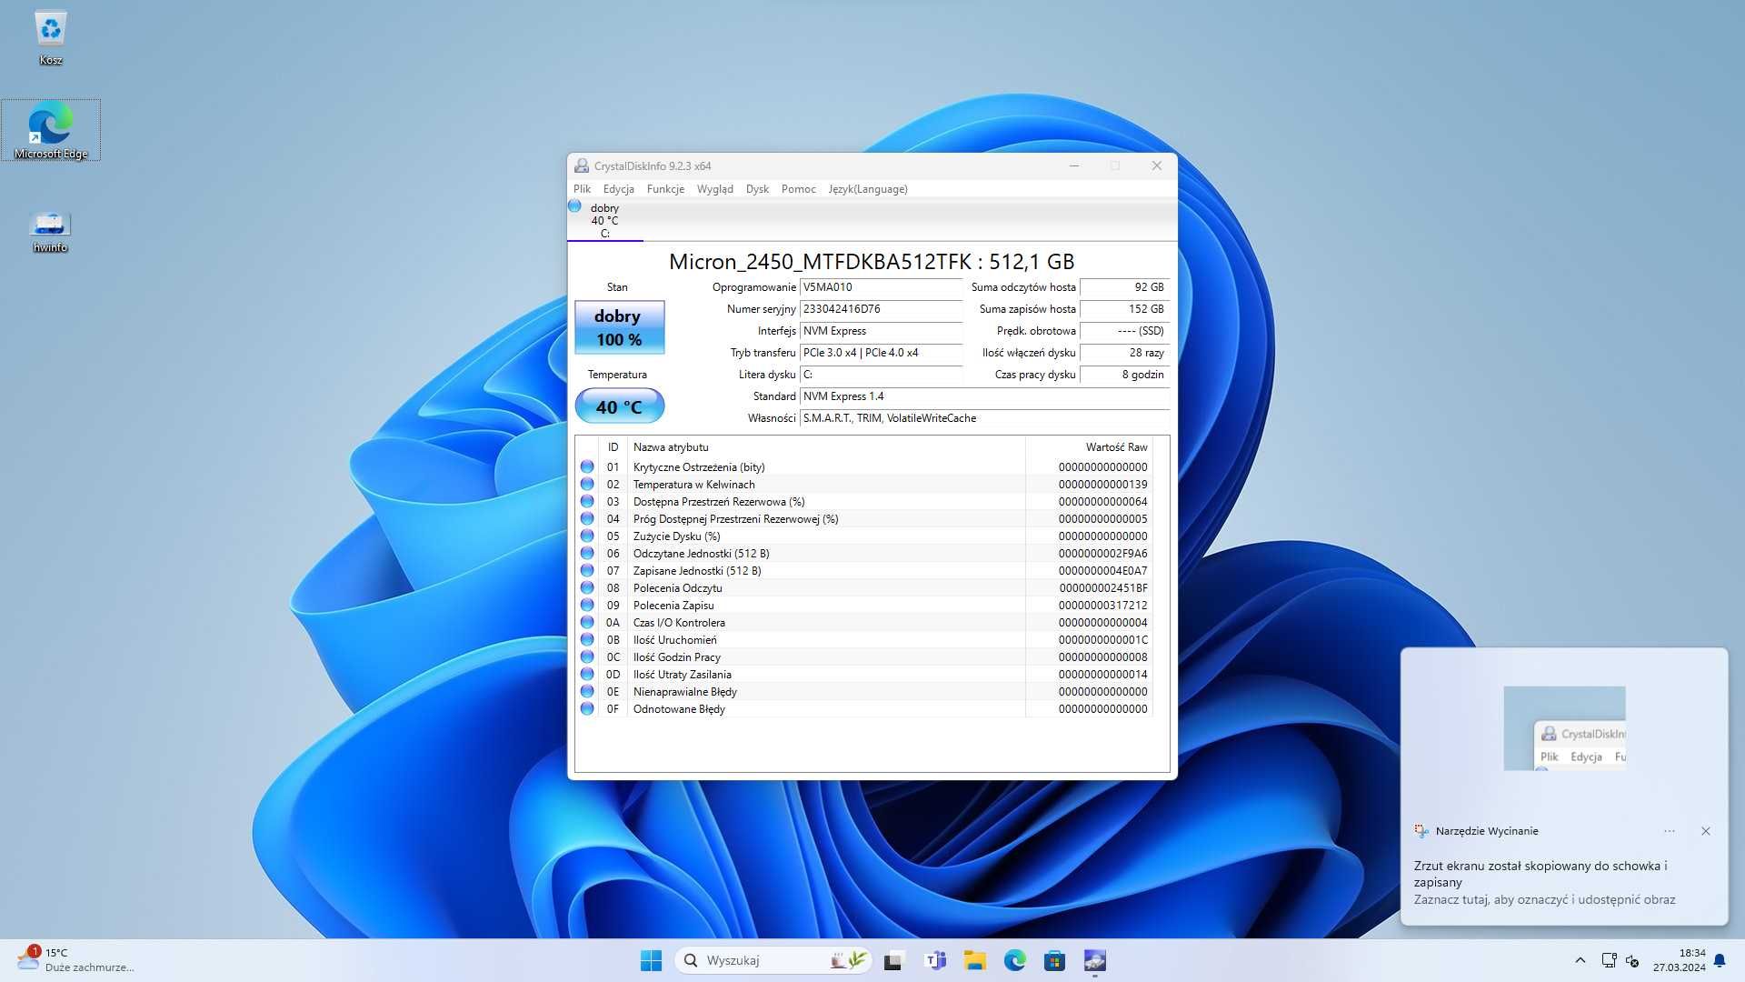This screenshot has width=1745, height=982.
Task: Open Task View on the taskbar
Action: 893,960
